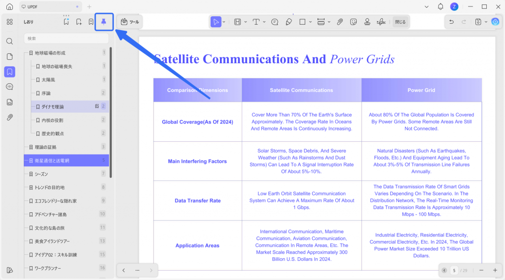Click the save icon in the right toolbar
This screenshot has height=280, width=505.
(x=478, y=22)
